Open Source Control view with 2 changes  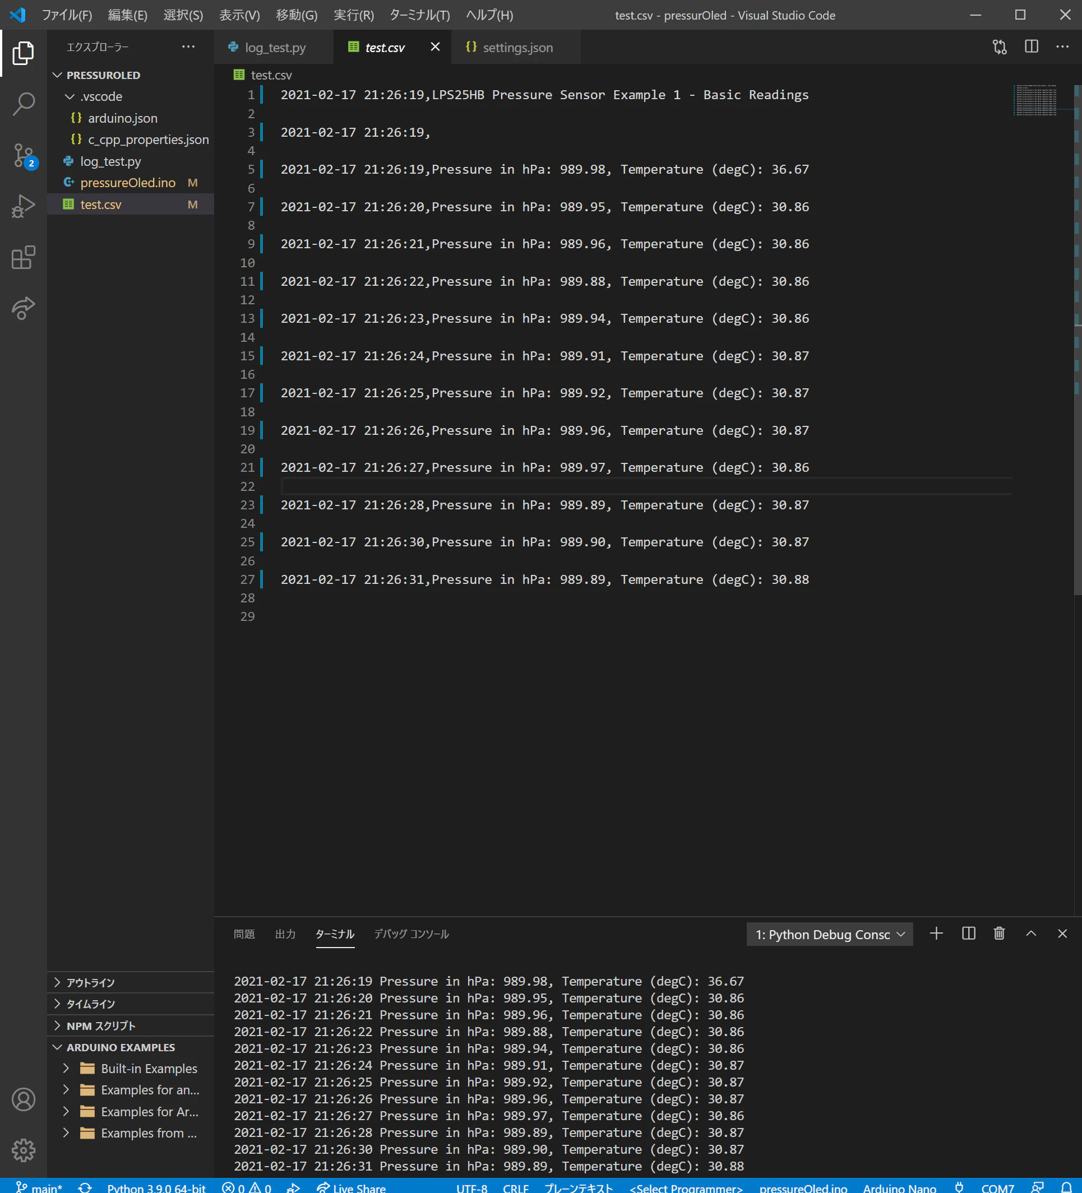tap(24, 156)
